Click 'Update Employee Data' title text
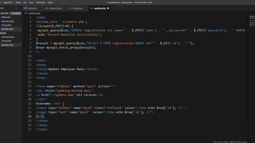255x143 pixels. (x=66, y=69)
